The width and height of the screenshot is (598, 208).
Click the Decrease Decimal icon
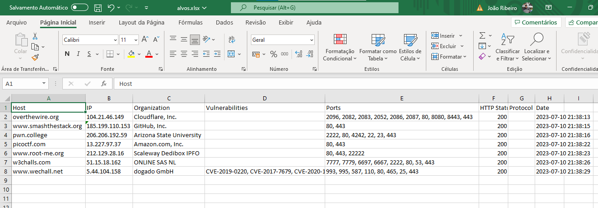[x=310, y=54]
